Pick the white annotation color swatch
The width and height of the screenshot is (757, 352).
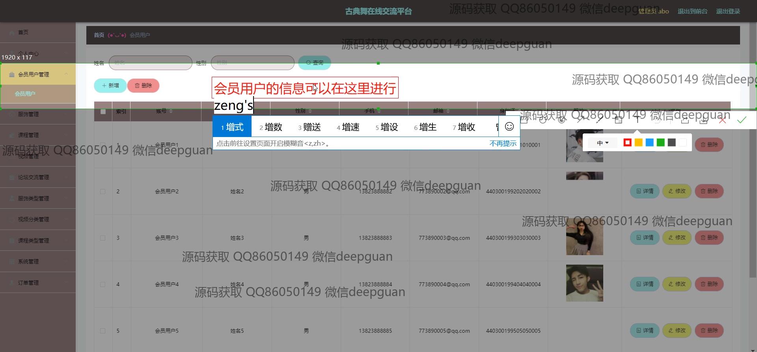(x=683, y=143)
